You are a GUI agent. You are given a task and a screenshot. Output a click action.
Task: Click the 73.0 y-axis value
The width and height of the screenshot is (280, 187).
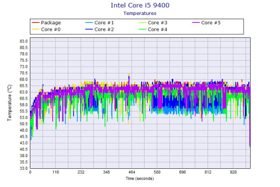click(x=24, y=67)
